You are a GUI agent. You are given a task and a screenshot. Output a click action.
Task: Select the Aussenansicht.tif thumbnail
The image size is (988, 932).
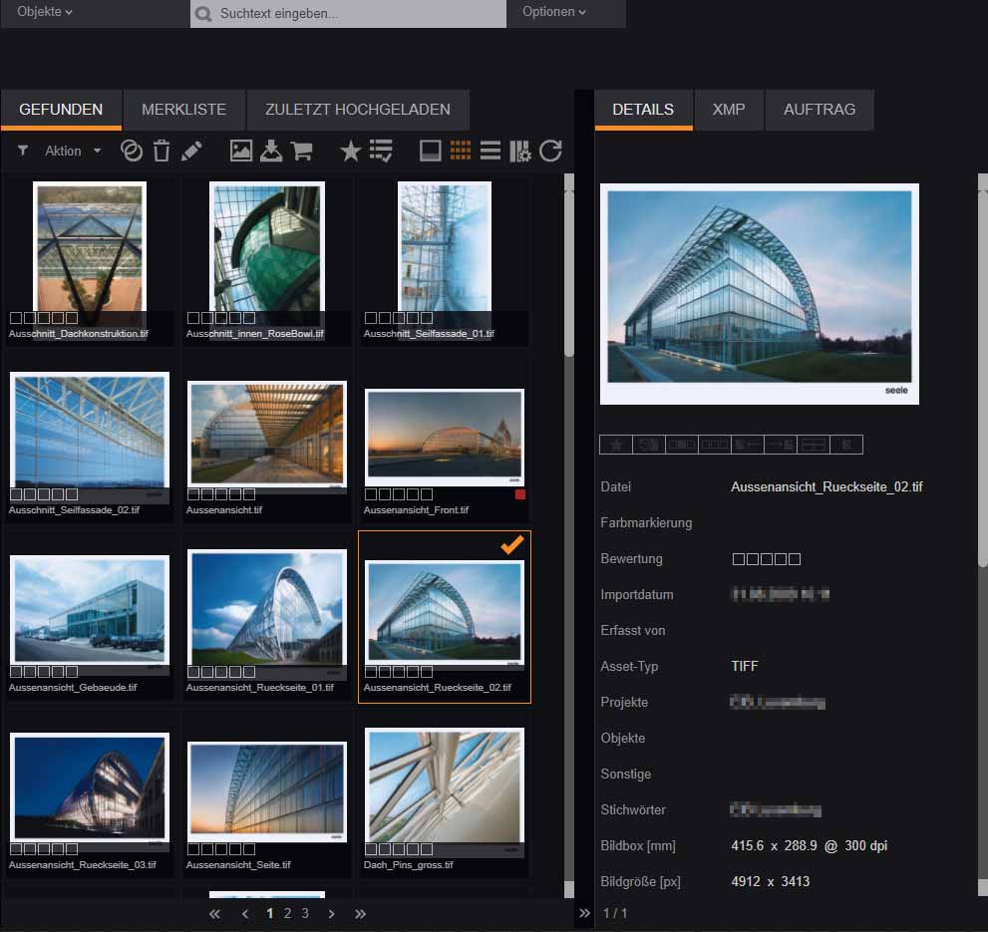(x=267, y=434)
